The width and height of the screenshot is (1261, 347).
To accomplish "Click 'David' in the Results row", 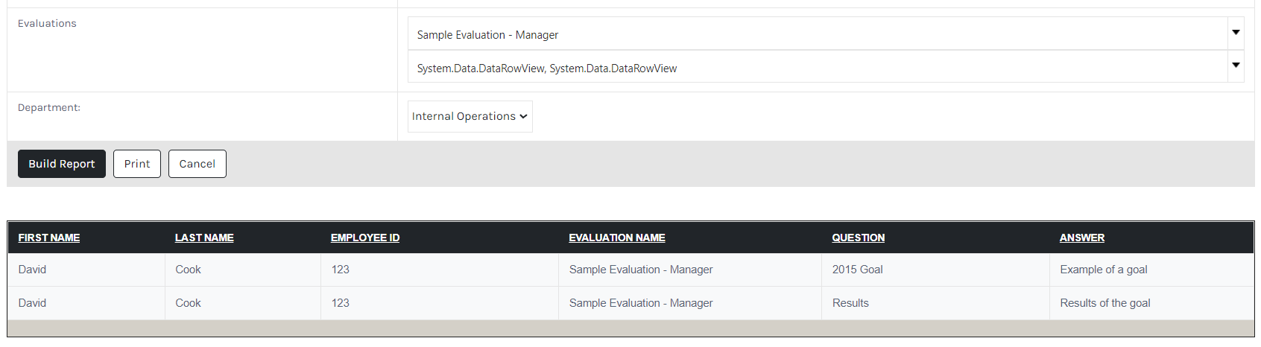I will pyautogui.click(x=32, y=303).
